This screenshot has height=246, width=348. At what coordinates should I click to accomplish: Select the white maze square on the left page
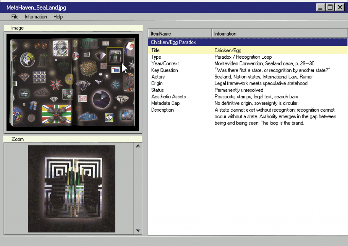(x=61, y=49)
